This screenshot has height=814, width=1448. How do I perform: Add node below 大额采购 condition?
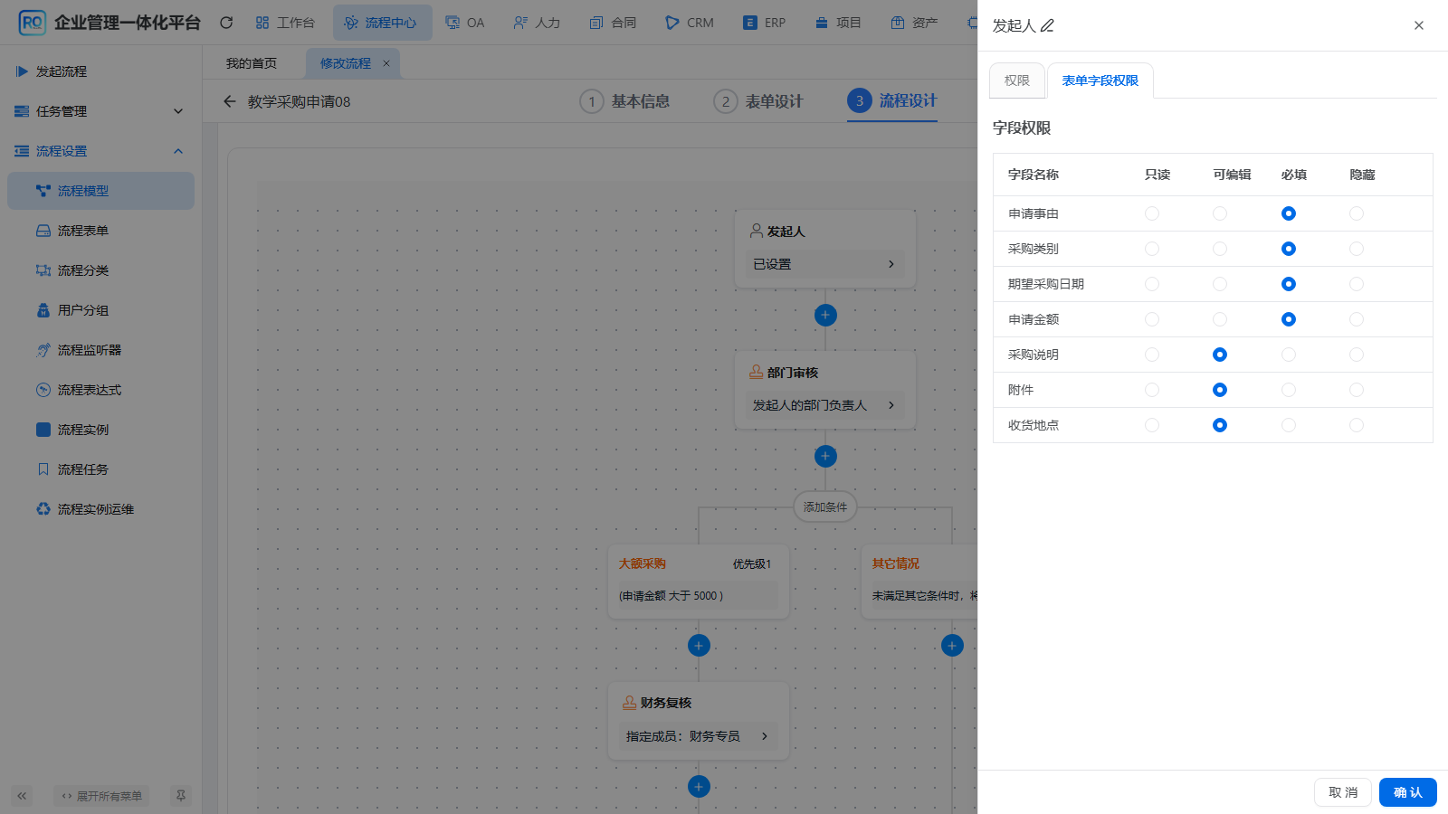coord(699,646)
